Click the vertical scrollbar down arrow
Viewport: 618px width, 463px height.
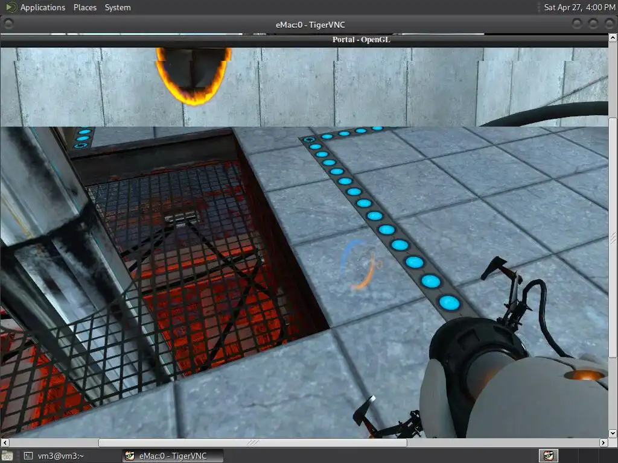coord(613,433)
